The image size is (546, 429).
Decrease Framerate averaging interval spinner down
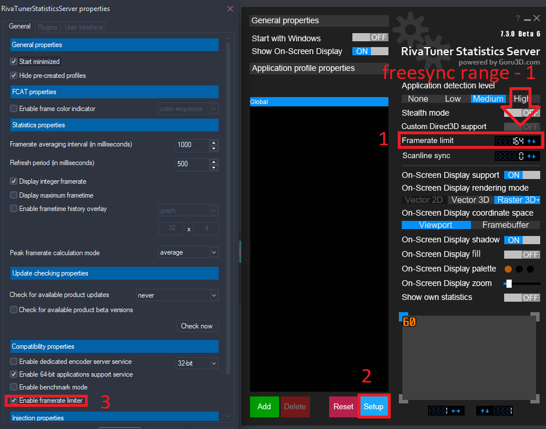[214, 148]
